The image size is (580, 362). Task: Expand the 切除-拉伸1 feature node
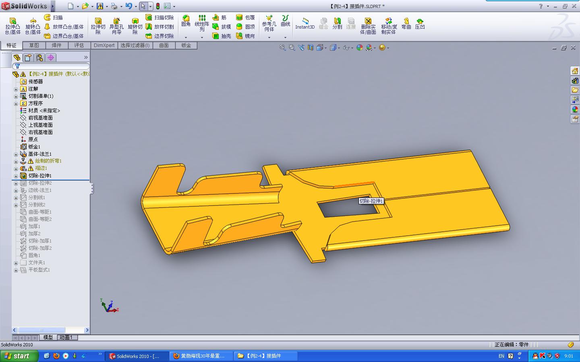pos(16,176)
